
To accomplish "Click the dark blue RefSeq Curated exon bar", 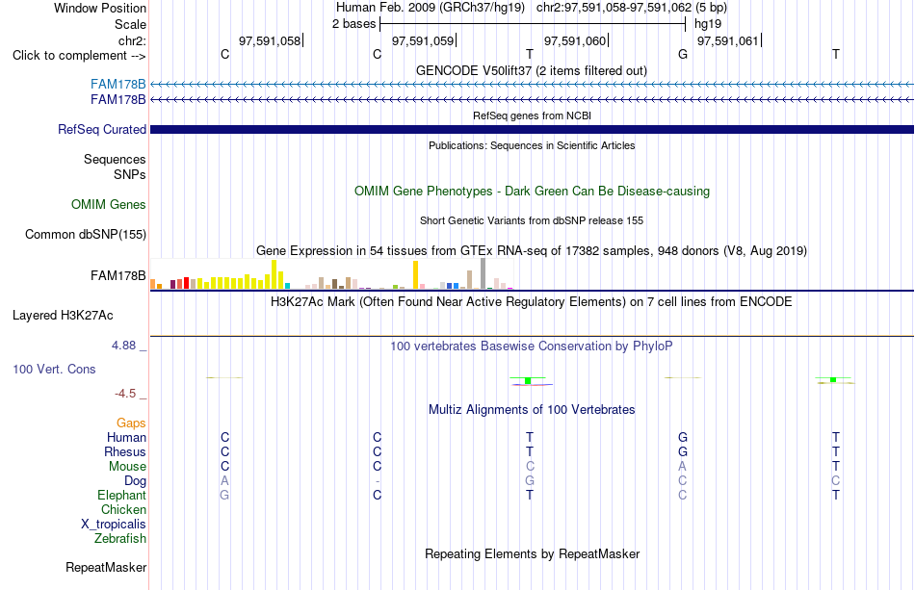I will click(532, 129).
